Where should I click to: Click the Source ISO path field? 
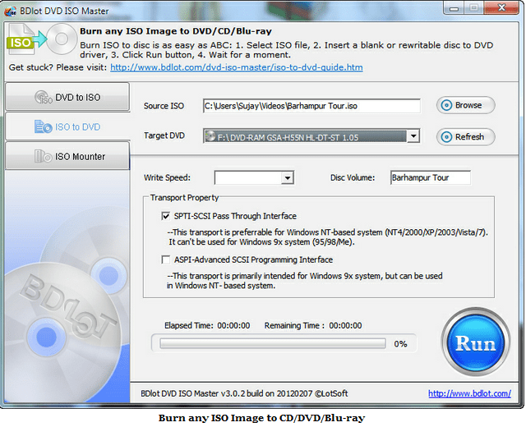(x=311, y=106)
